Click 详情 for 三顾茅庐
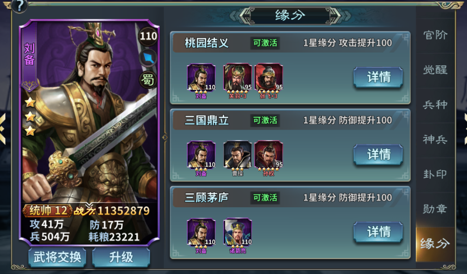 tap(378, 232)
